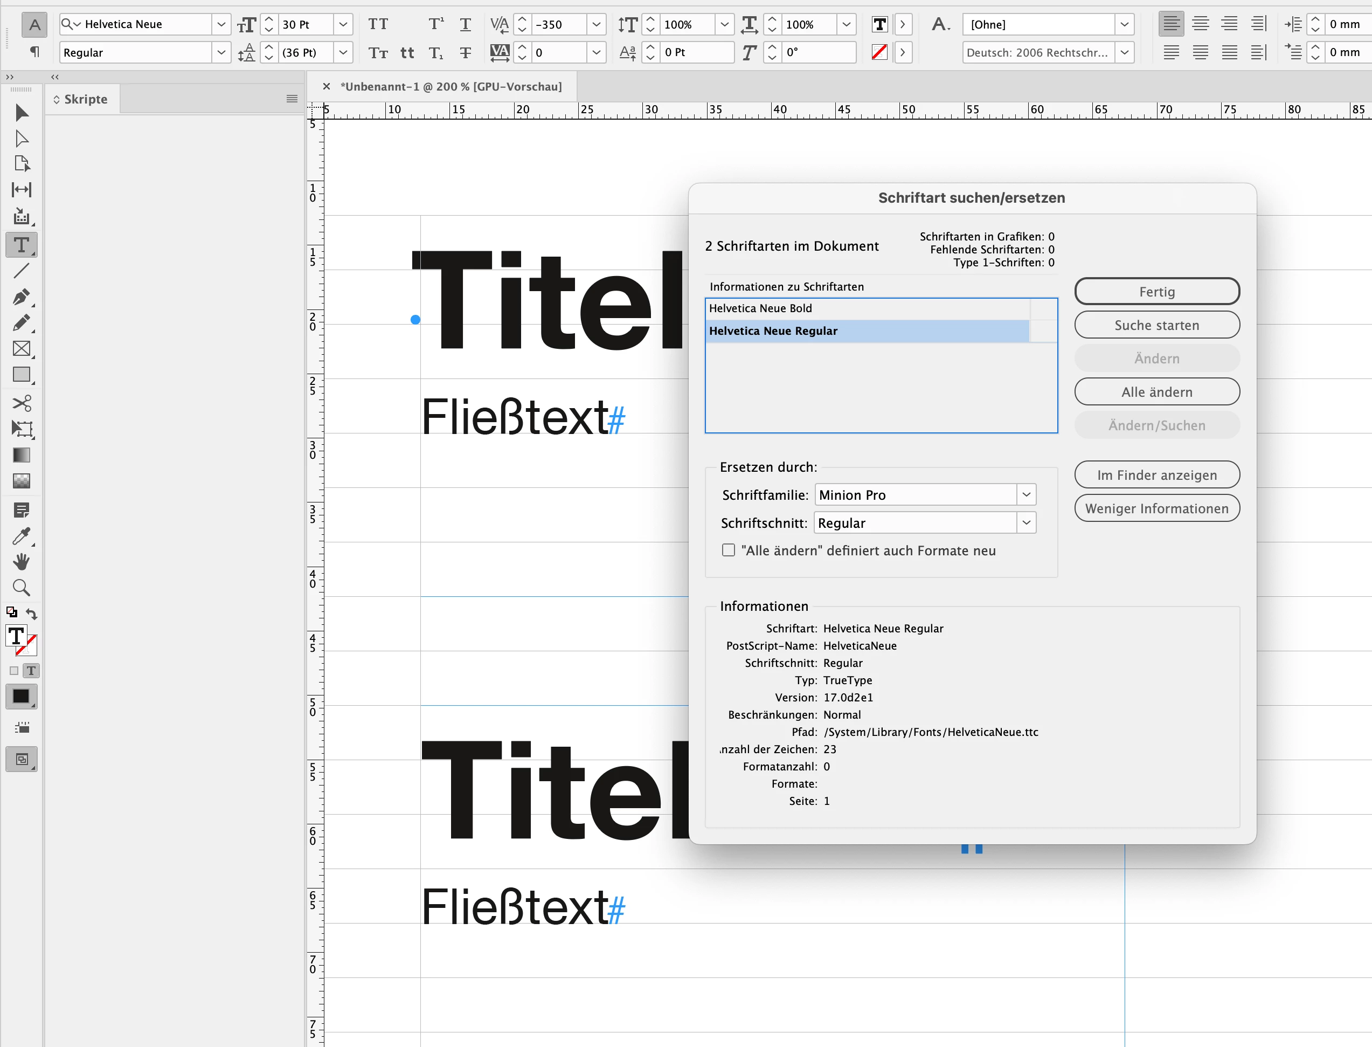Switch to the Unbenannt-1 document tab
The image size is (1372, 1047).
pos(451,87)
